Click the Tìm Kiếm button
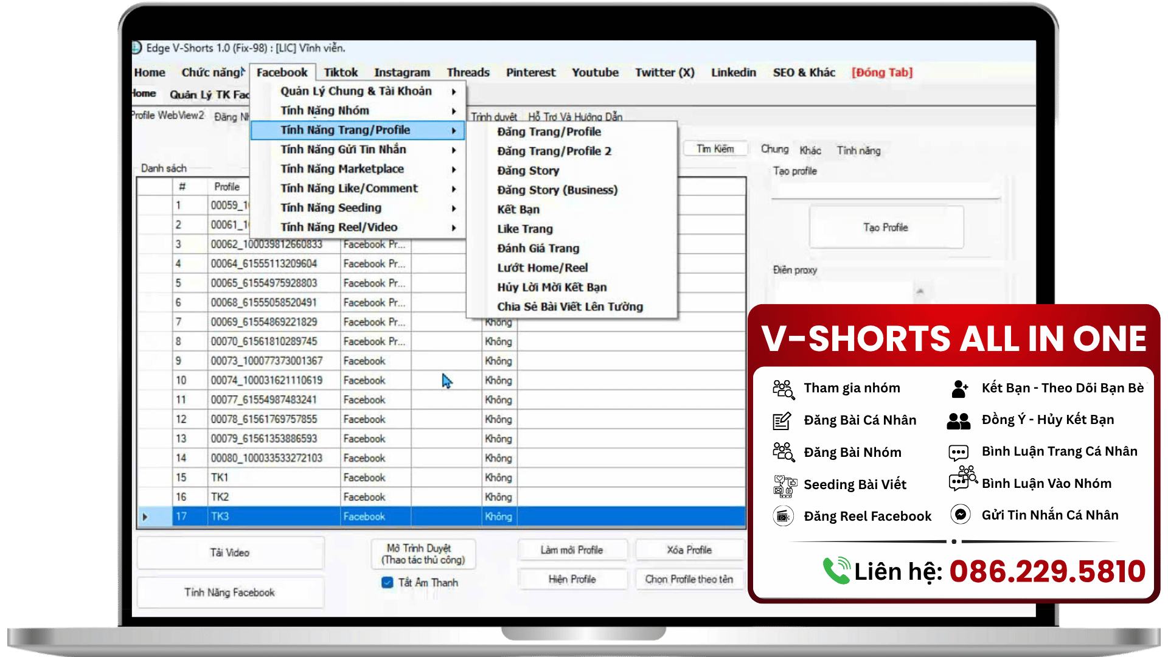 point(715,149)
